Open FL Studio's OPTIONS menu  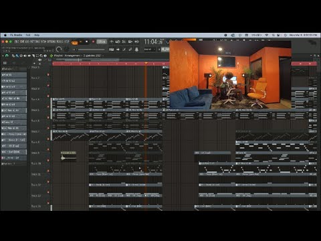pos(51,42)
